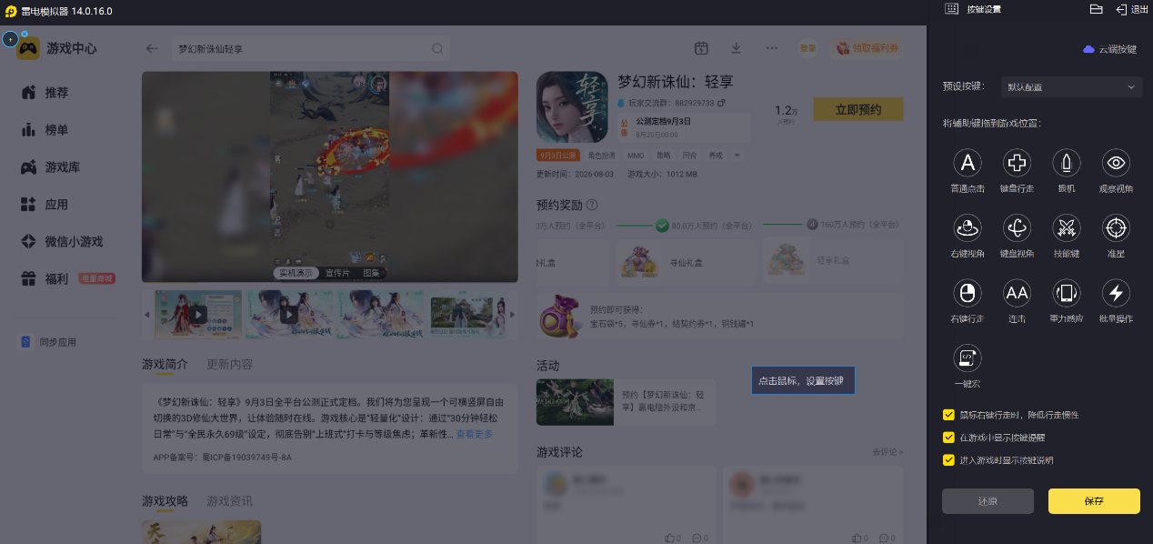Click the 预约奖励 help question icon
This screenshot has height=544, width=1153.
592,205
